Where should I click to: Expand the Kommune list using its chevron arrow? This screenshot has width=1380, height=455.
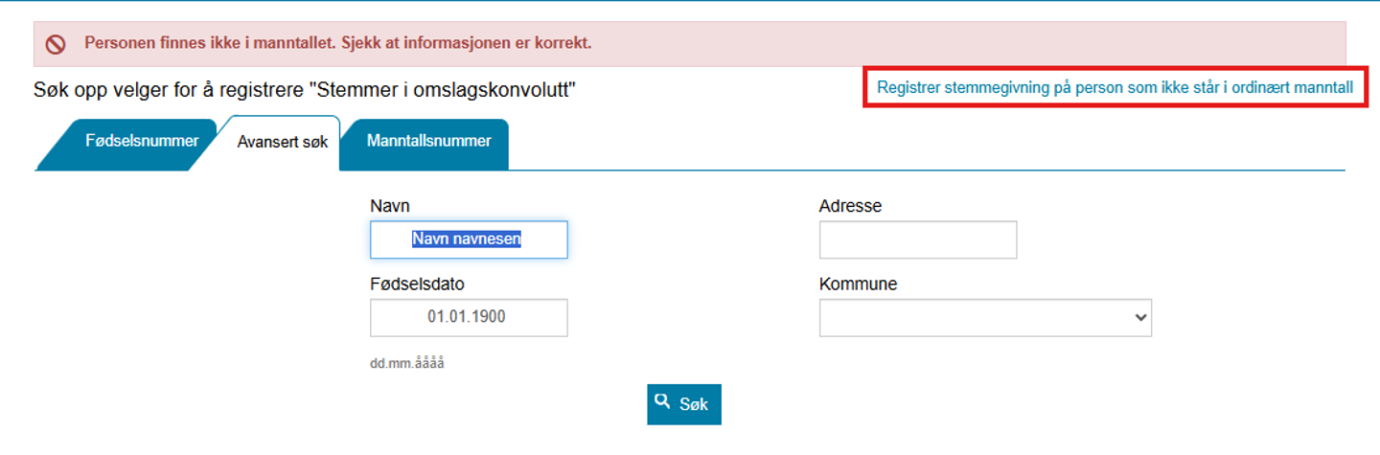tap(1139, 317)
